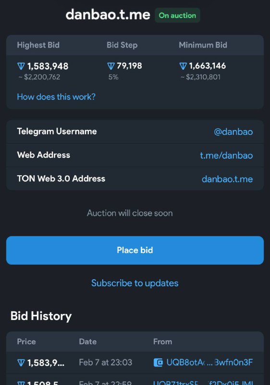
Task: Subscribe to updates for this auction
Action: [135, 283]
